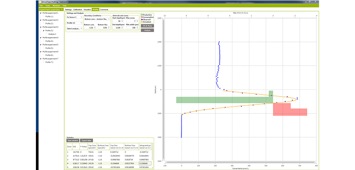Click the chart's vertical depth range slider
Image resolution: width=355 pixels, height=170 pixels.
click(x=163, y=89)
